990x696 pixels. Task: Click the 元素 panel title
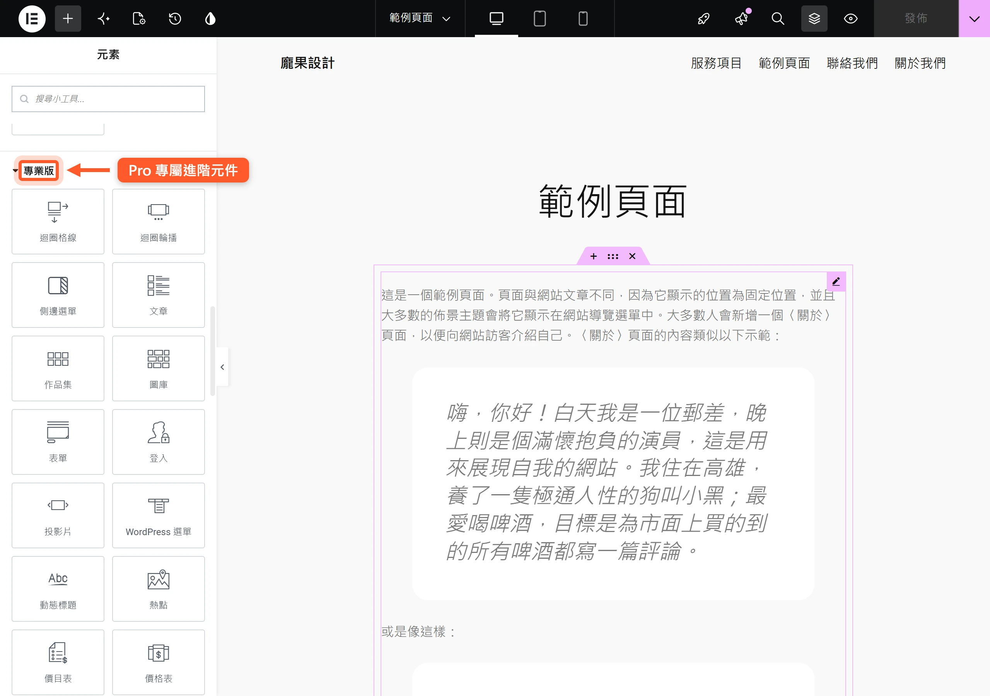[108, 55]
